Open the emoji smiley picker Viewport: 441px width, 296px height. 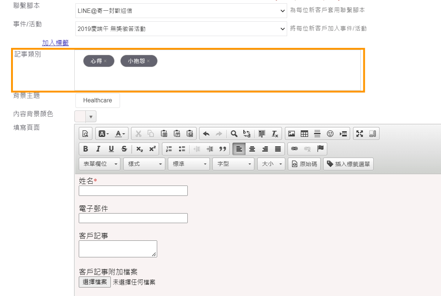coord(330,134)
